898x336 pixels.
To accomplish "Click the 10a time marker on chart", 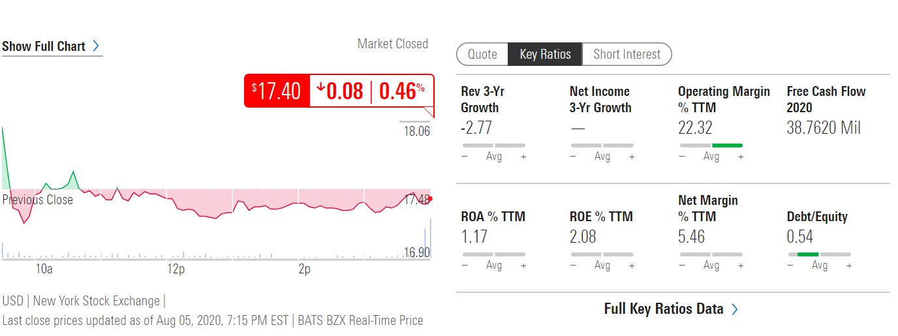I will point(44,269).
